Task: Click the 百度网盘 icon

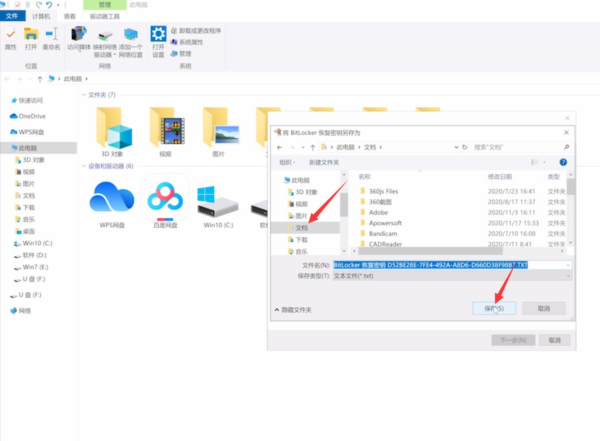Action: point(165,197)
